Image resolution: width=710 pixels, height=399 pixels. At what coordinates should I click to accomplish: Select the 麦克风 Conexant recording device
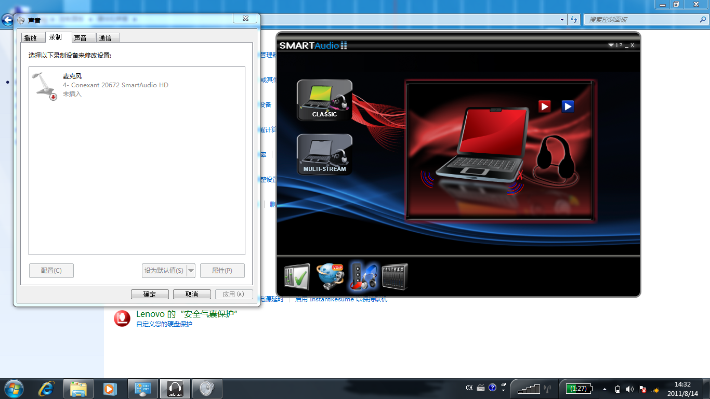point(137,85)
